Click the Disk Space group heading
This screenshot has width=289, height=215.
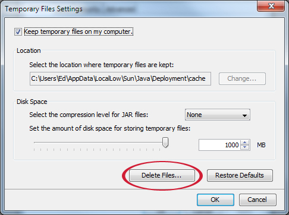click(32, 102)
